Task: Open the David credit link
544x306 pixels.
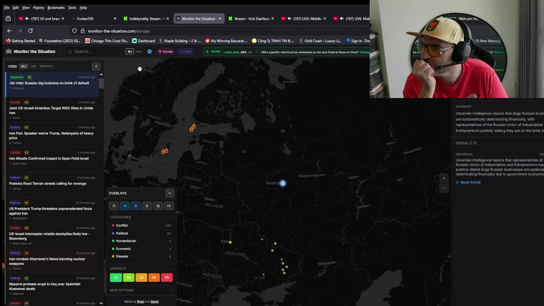Action: pos(155,302)
